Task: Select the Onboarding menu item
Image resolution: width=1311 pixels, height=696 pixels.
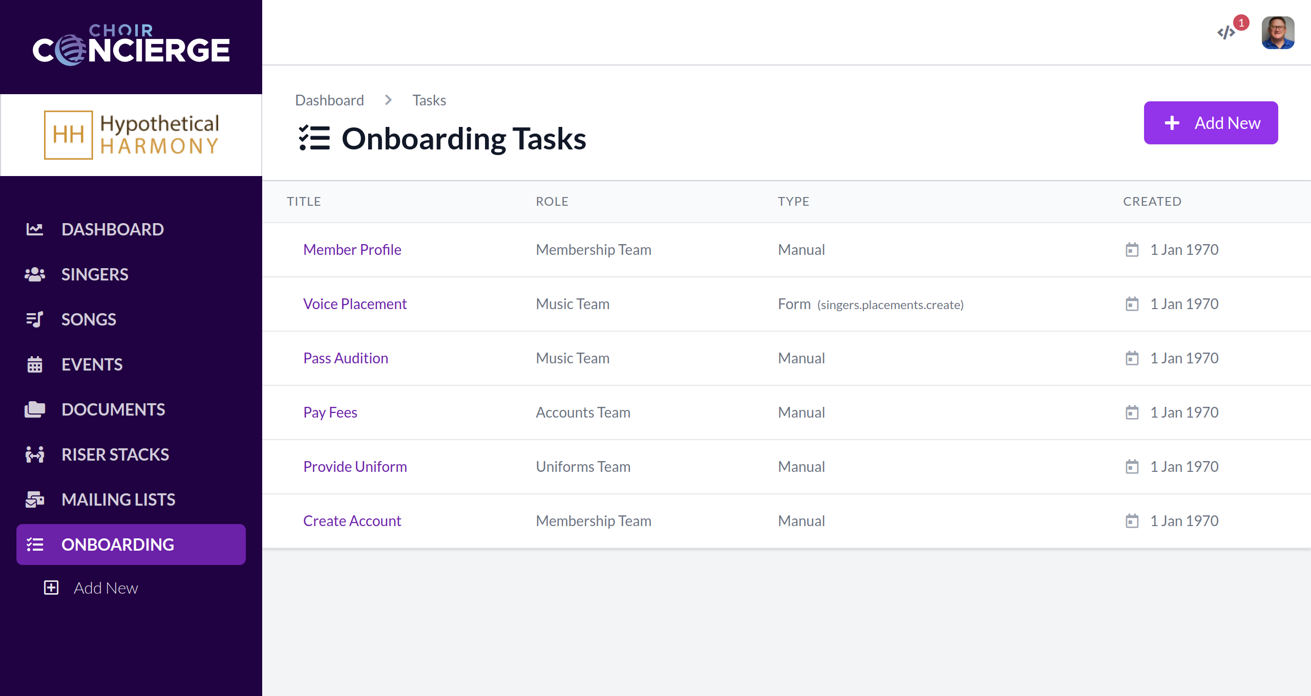Action: [131, 545]
